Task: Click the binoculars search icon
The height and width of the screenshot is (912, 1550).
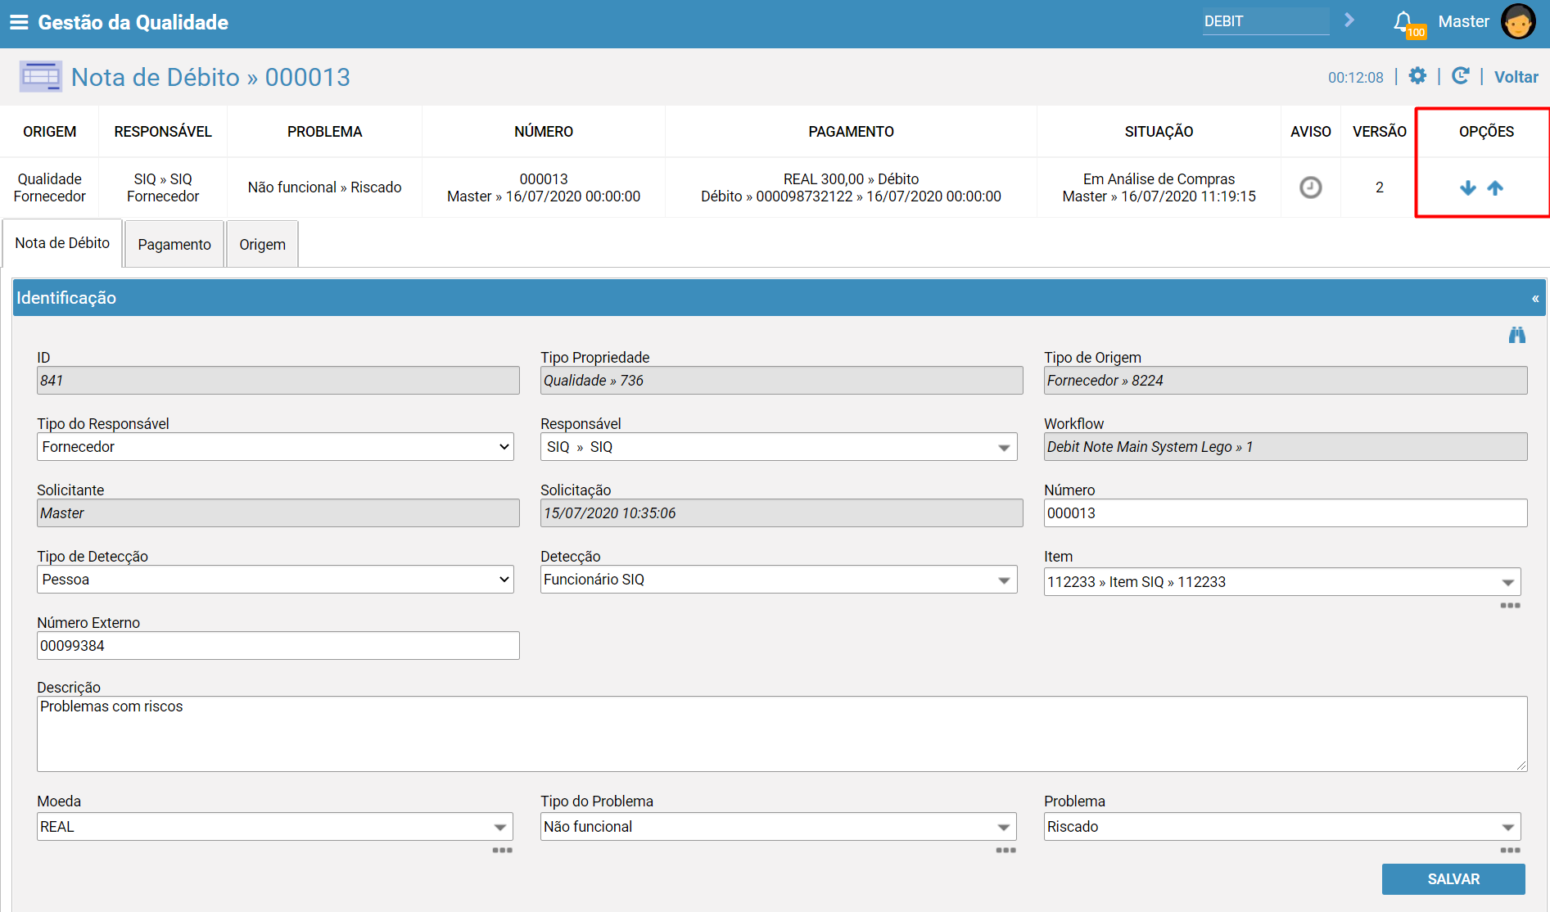Action: (x=1517, y=335)
